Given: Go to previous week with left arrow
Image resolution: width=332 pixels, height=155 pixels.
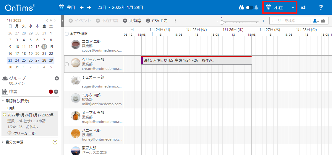Looking at the screenshot, I should (x=82, y=7).
